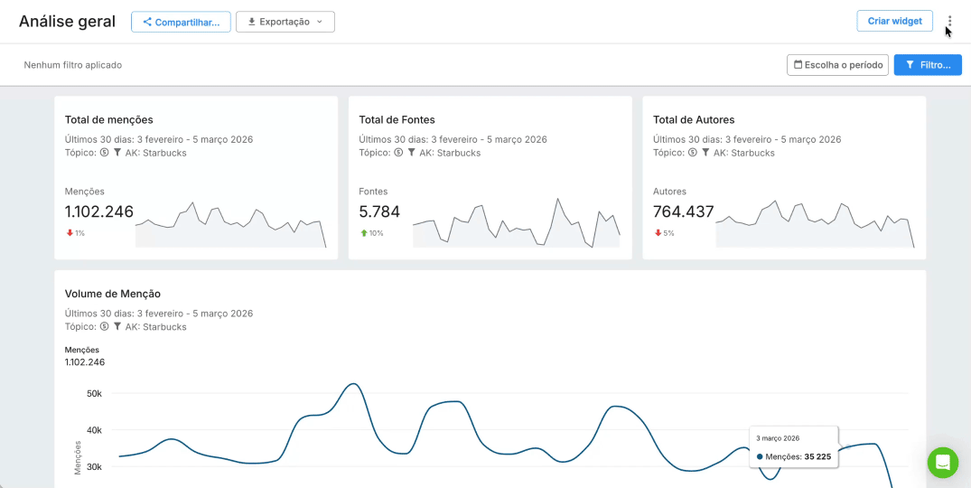Screen dimensions: 971x488
Task: Click the Compartilhar... share button
Action: click(181, 22)
